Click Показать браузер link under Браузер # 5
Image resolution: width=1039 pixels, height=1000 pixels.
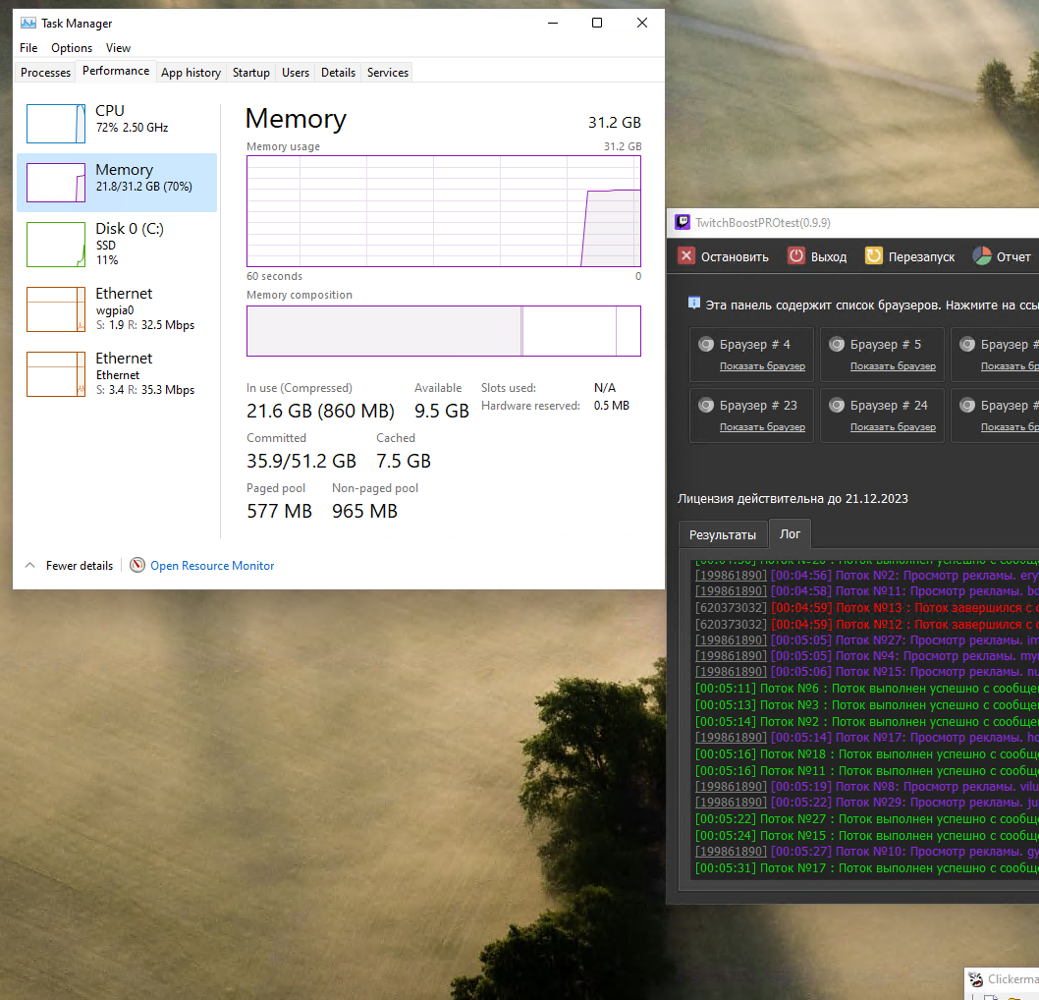[893, 366]
